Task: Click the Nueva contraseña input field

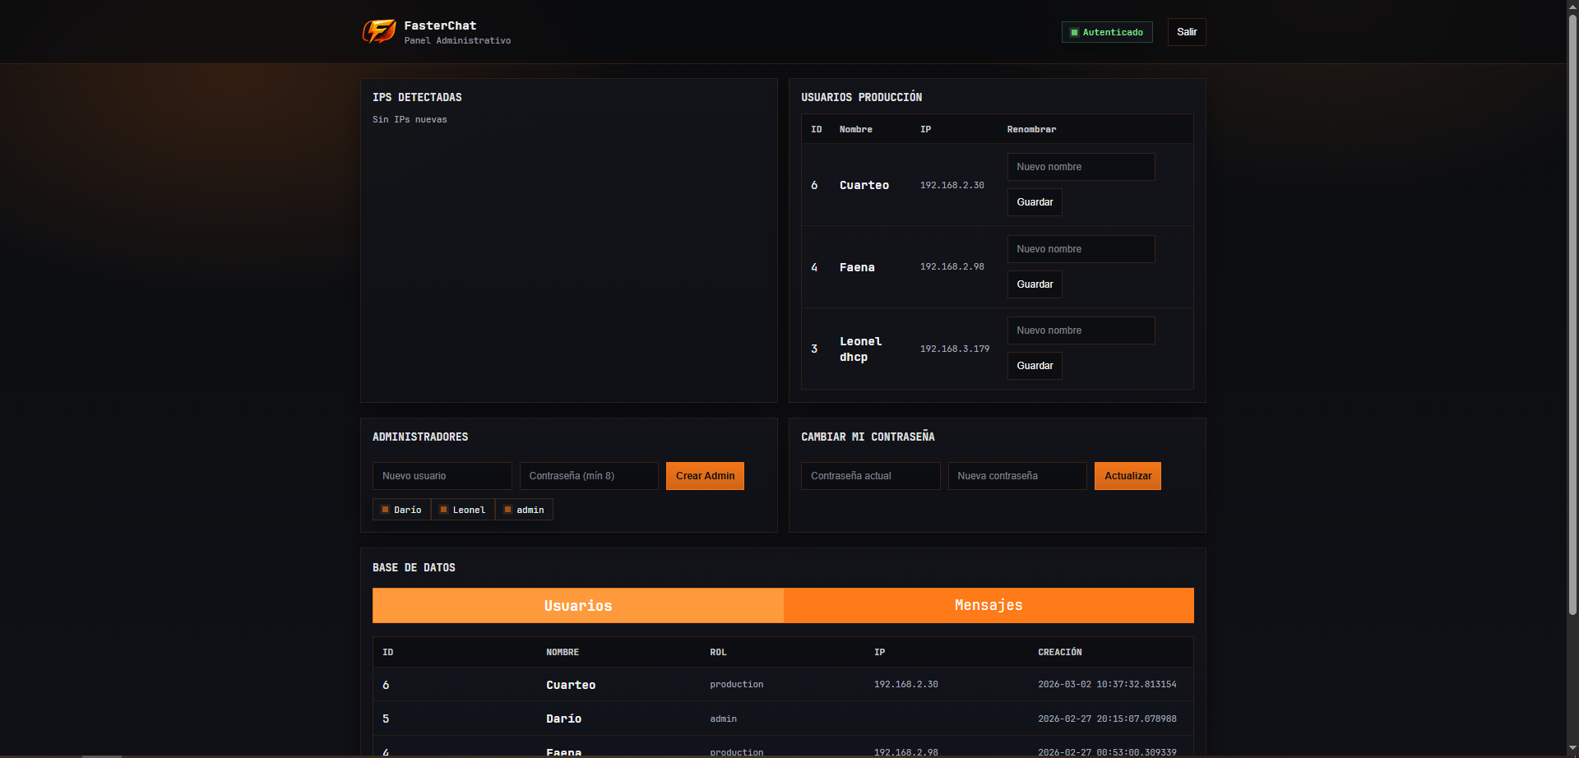Action: (1016, 476)
